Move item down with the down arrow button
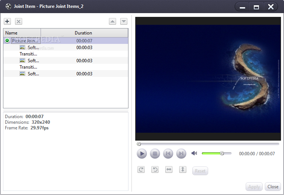Screen dimensions: 284x195 point(124,21)
